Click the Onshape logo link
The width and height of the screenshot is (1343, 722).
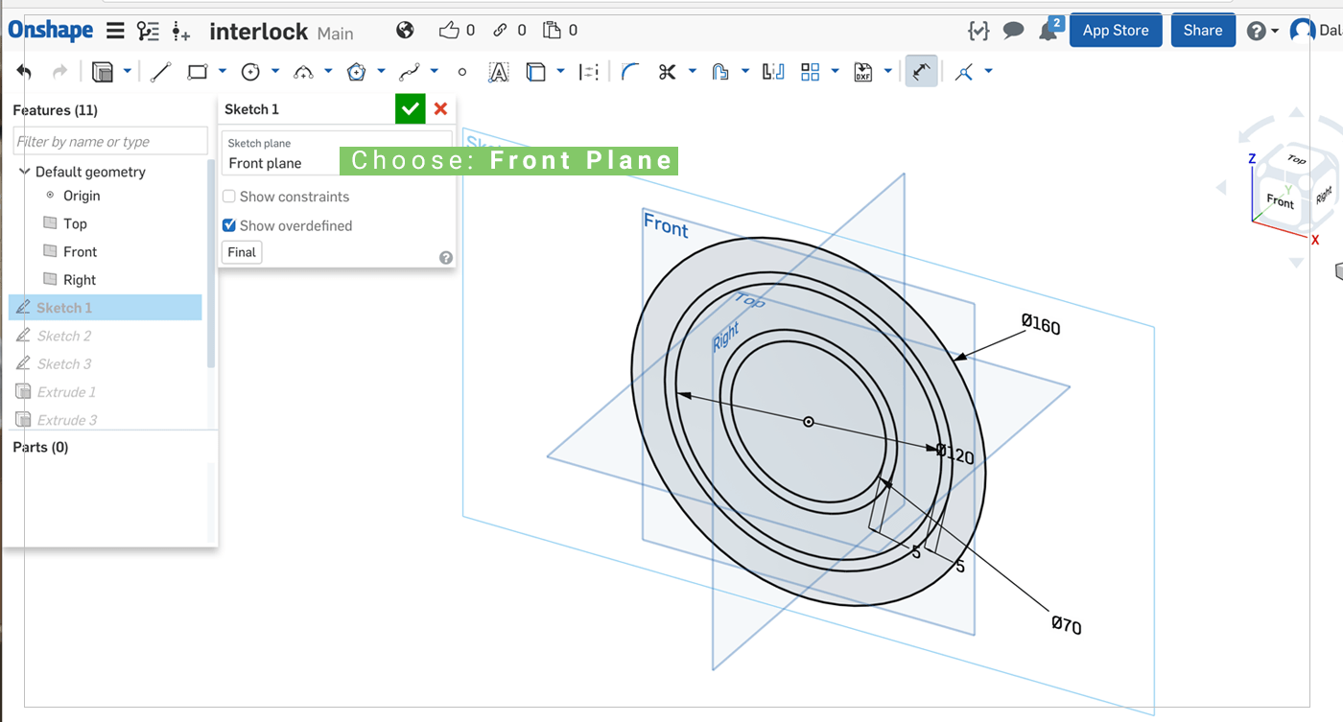pyautogui.click(x=51, y=31)
